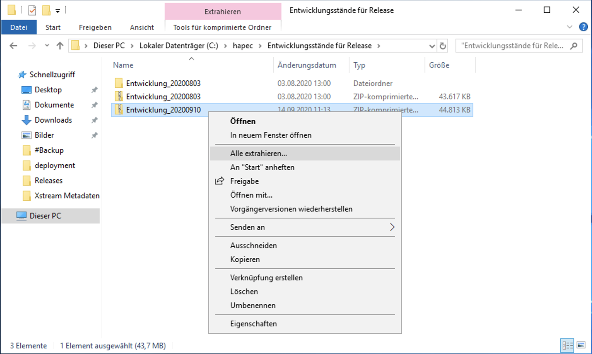Expand the Senden an submenu
This screenshot has height=354, width=592.
point(392,227)
